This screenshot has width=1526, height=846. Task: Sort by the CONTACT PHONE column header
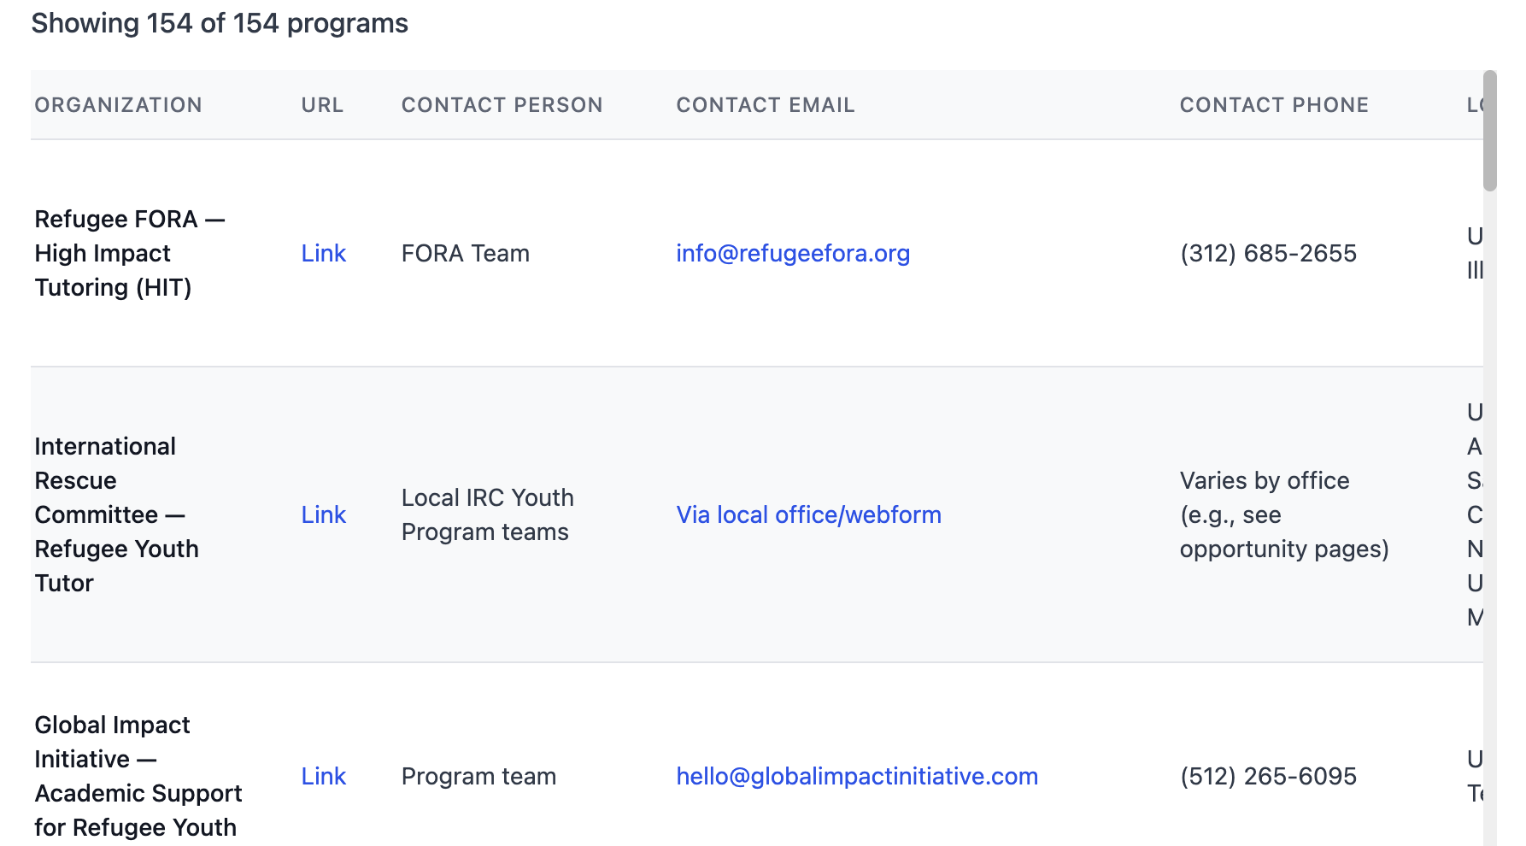pos(1274,104)
